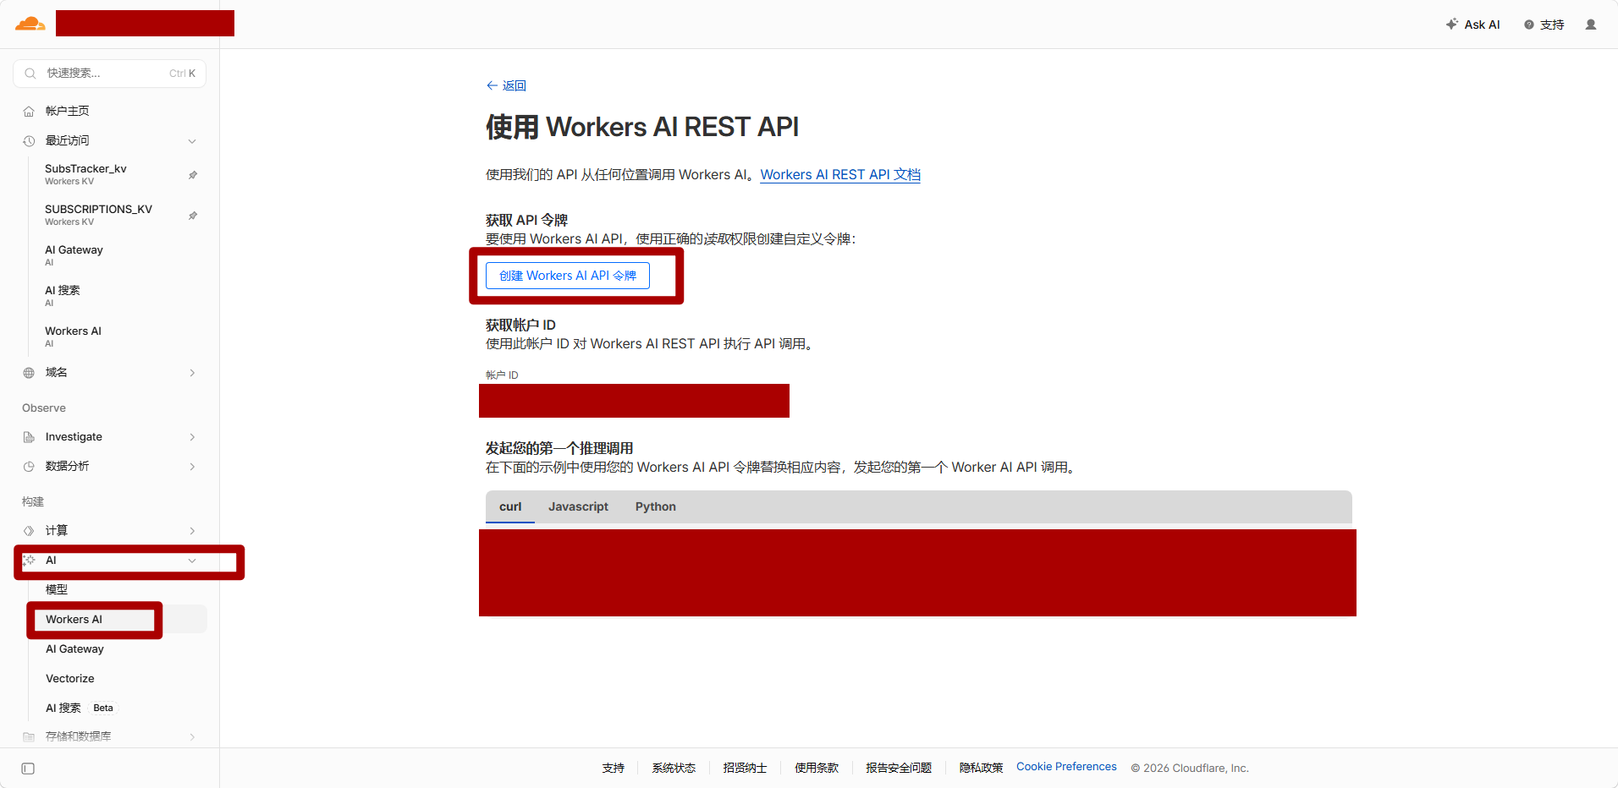Click the Observe section label

tap(44, 408)
